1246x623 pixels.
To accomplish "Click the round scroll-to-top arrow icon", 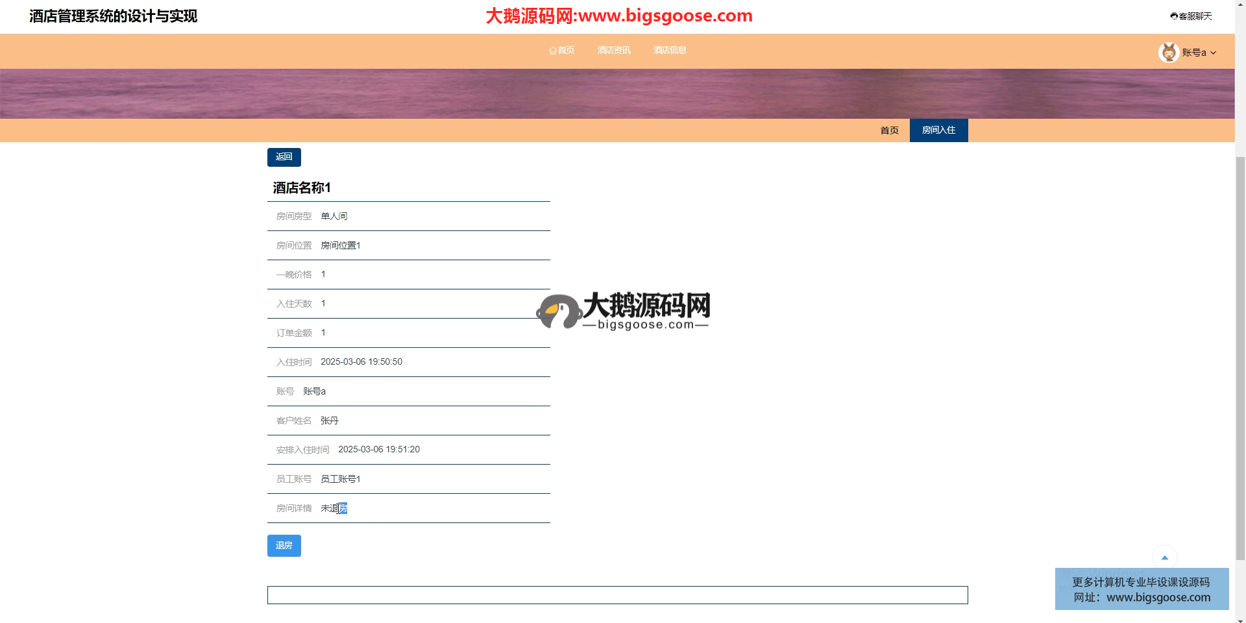I will [1164, 557].
